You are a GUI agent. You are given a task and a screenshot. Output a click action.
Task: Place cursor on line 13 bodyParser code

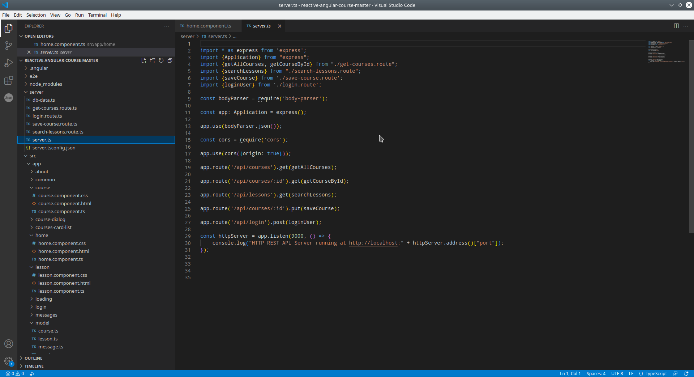pyautogui.click(x=241, y=126)
